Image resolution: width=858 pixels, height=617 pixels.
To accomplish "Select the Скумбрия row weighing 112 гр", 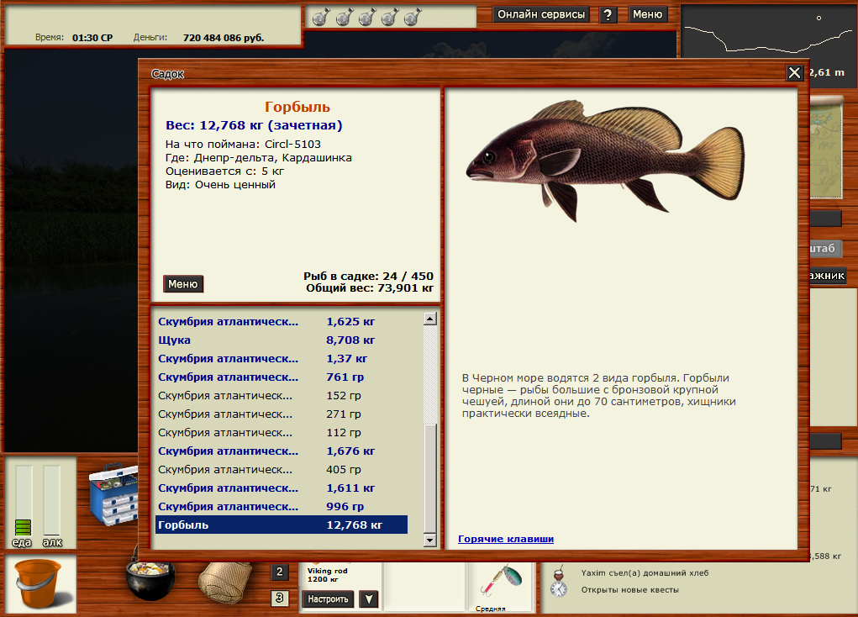I will pyautogui.click(x=282, y=433).
